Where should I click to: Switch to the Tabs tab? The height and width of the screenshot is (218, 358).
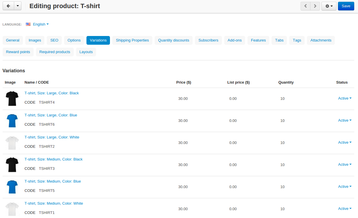(x=279, y=40)
